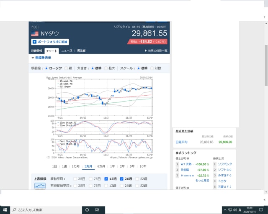Select 6カ月 chart period

101,166
